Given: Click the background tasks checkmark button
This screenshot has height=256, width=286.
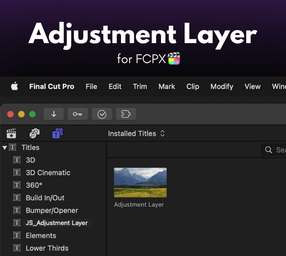Looking at the screenshot, I should pos(102,114).
